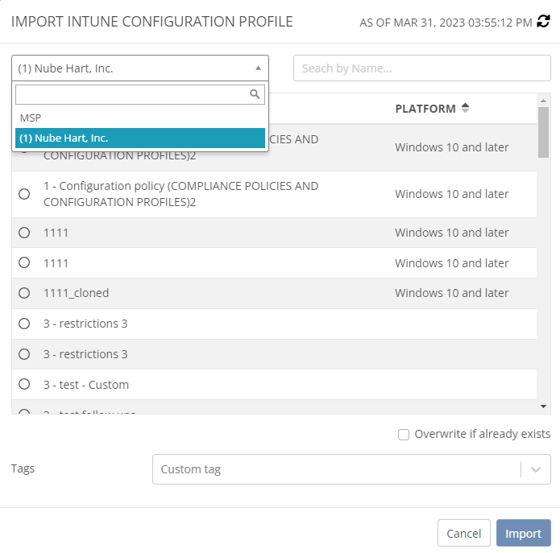Select the 1111_cloned radio button

point(24,293)
